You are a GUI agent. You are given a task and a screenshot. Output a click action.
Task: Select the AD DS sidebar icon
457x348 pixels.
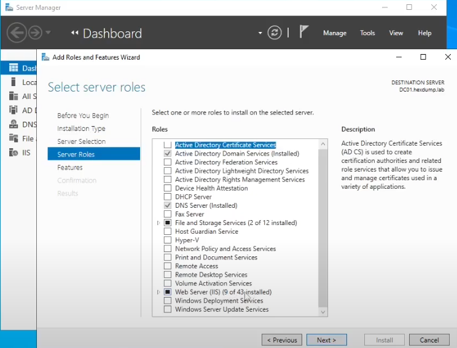tap(13, 110)
